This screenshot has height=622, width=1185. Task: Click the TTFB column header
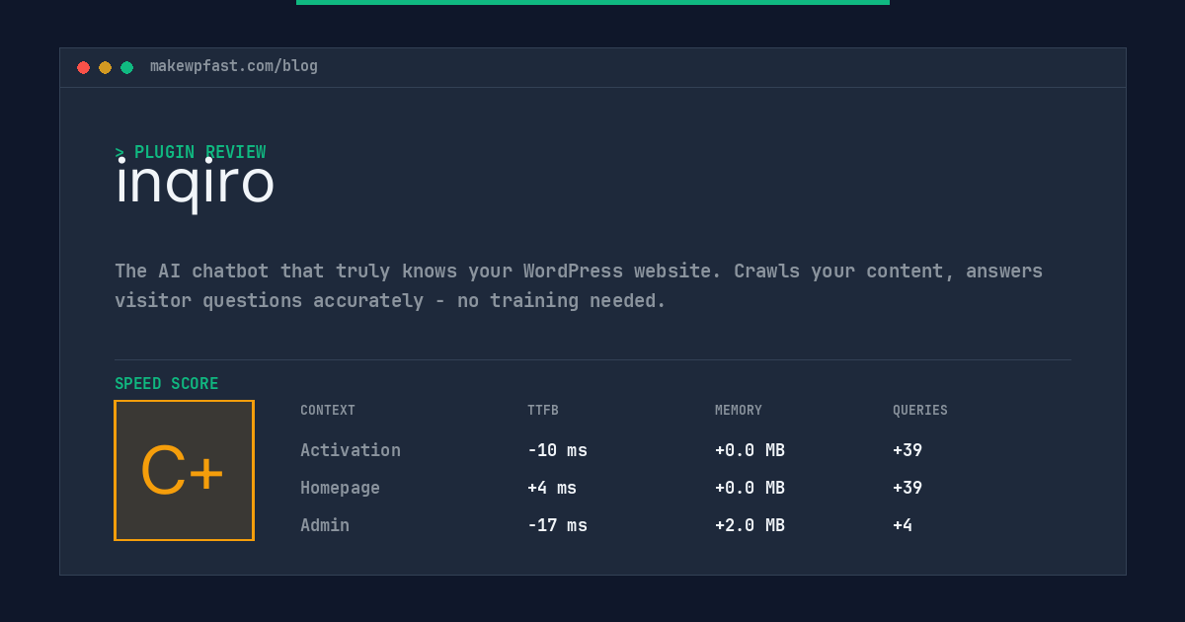[543, 410]
